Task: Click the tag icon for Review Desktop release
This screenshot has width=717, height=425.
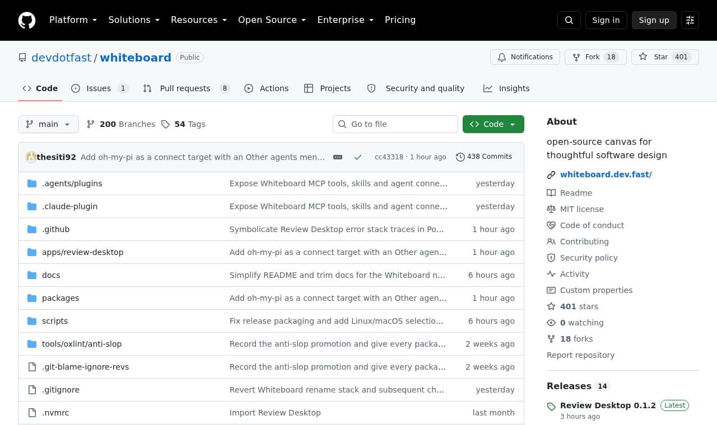Action: point(551,407)
